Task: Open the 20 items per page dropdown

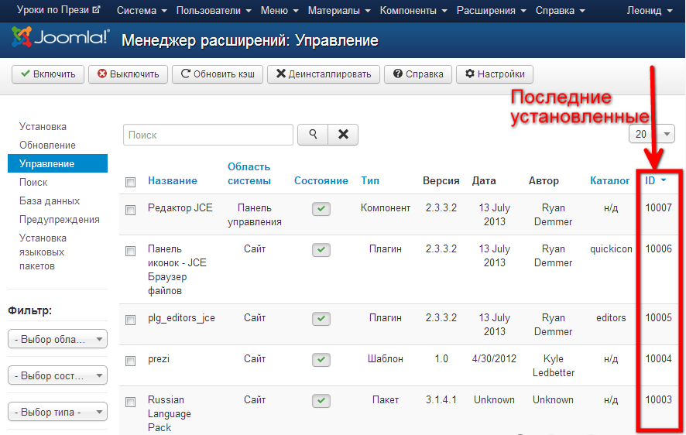Action: [651, 134]
